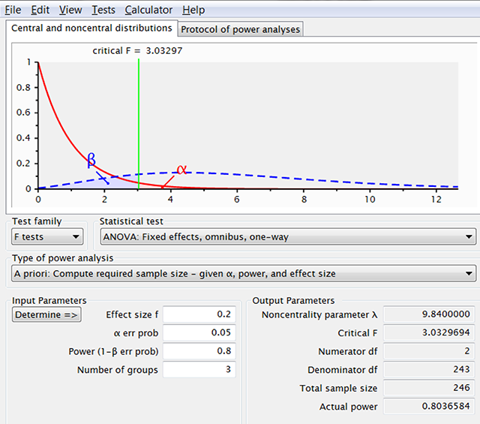480x424 pixels.
Task: Click the Power (1-β err prob) field
Action: tap(199, 351)
